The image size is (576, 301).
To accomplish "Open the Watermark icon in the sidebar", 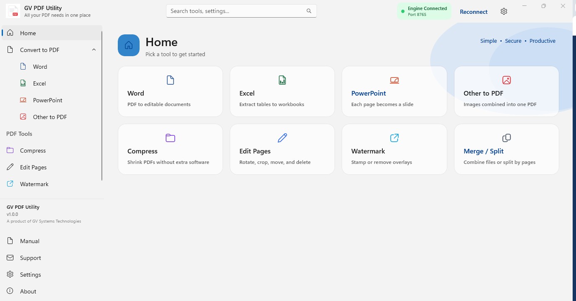I will pyautogui.click(x=10, y=184).
